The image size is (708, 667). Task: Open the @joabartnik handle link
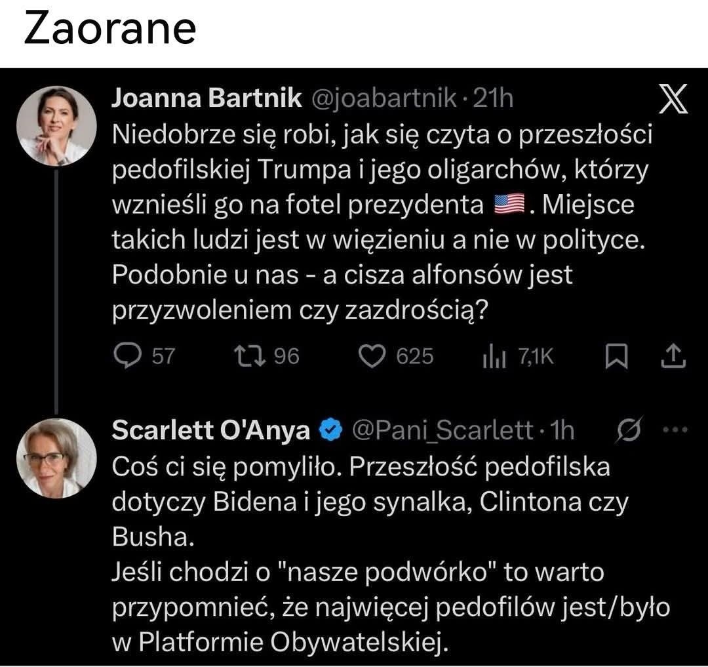click(383, 98)
